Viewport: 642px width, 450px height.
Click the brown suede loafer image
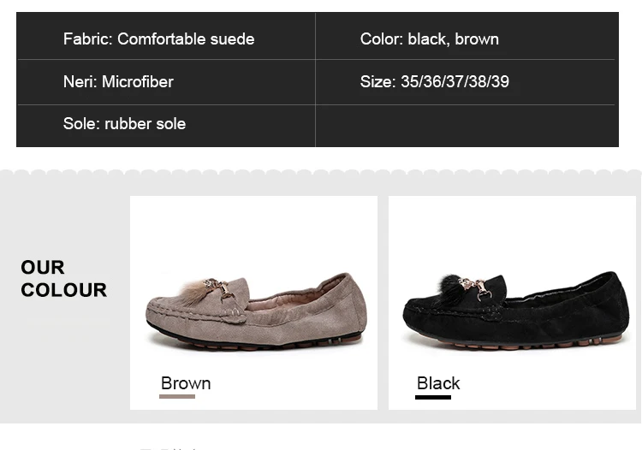[x=256, y=311]
